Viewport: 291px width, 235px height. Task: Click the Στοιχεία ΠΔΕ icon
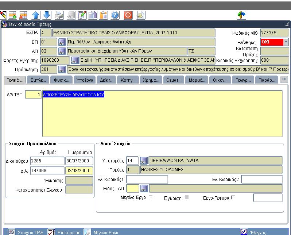pos(12,232)
